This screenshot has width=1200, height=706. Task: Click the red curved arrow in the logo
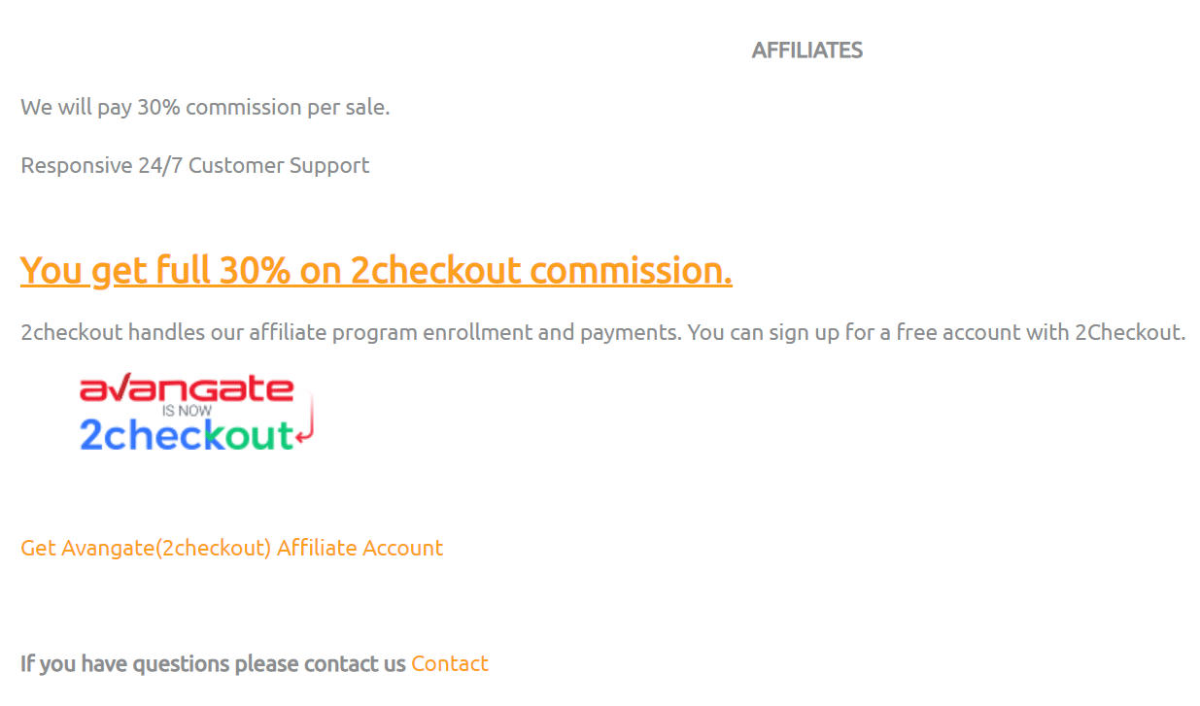click(305, 420)
